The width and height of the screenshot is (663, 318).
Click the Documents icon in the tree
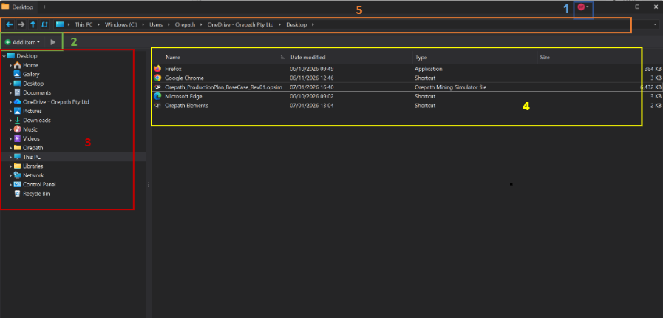[17, 92]
